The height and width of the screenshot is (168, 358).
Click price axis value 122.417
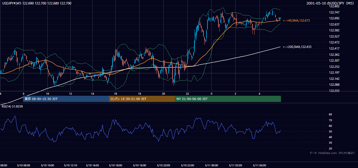(x=335, y=48)
